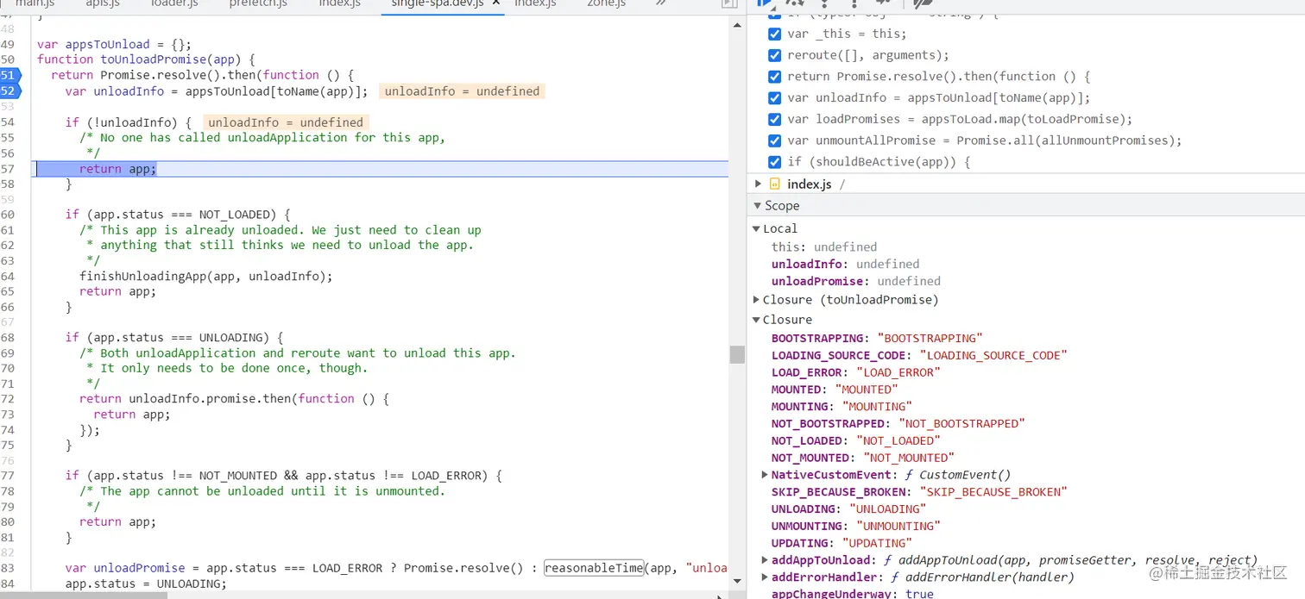Select the LOADING_SOURCE_CODE closure variable

point(920,355)
